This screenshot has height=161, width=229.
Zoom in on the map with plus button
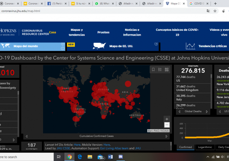pyautogui.click(x=167, y=119)
